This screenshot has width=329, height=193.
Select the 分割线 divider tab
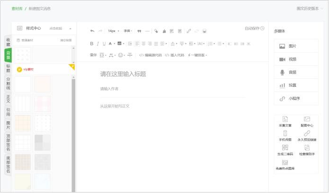pyautogui.click(x=8, y=84)
